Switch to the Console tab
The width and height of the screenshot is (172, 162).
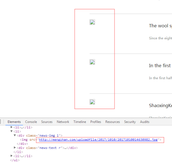point(31,122)
